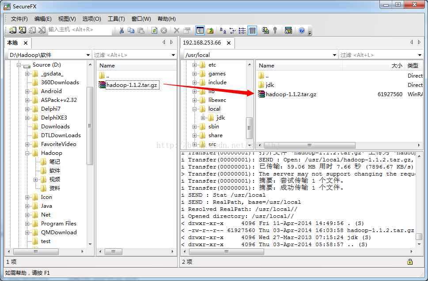Switch to List view
Viewport: 428px width, 281px height.
(242, 30)
